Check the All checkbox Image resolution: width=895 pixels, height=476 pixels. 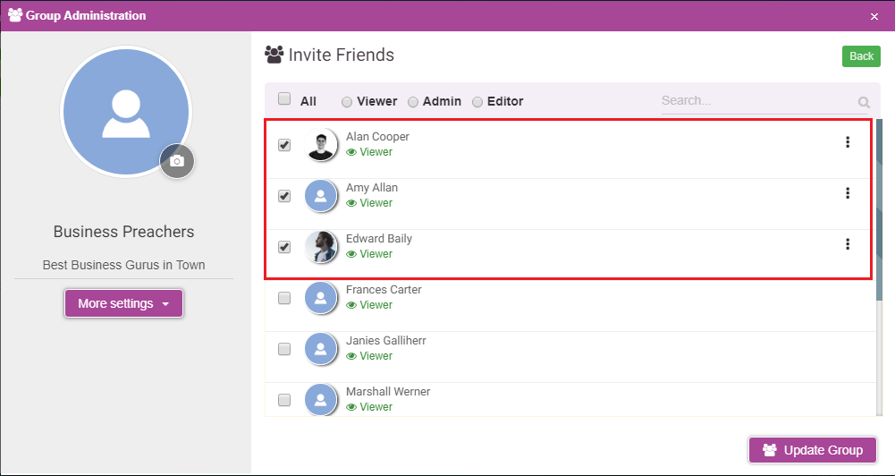click(x=284, y=98)
